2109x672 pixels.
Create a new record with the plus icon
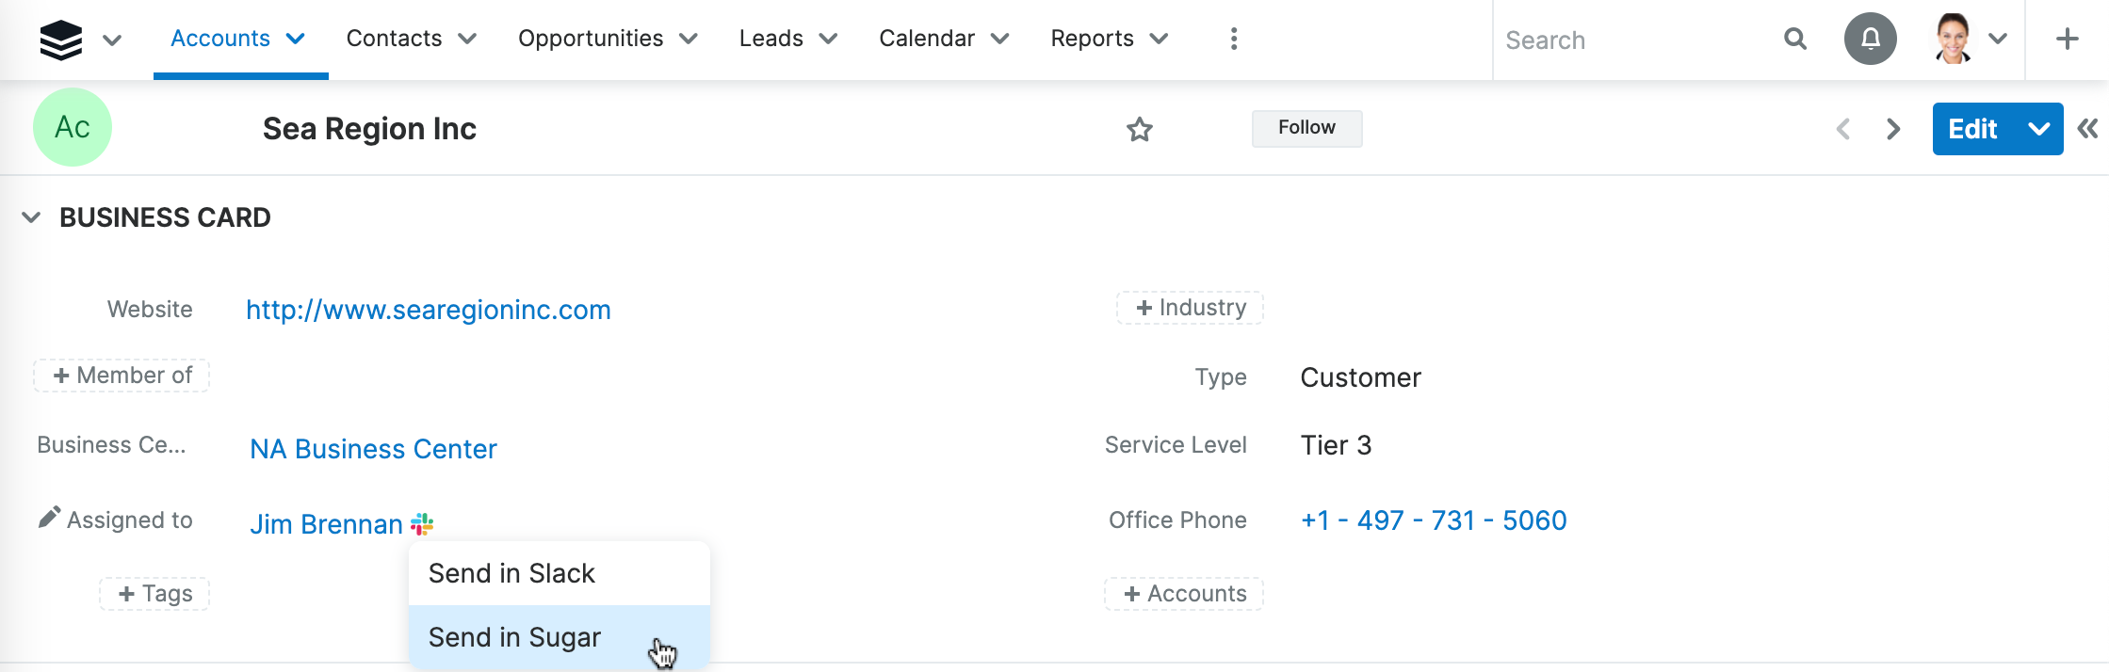click(2068, 39)
